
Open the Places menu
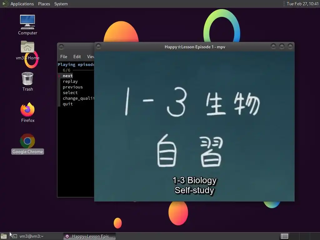44,4
